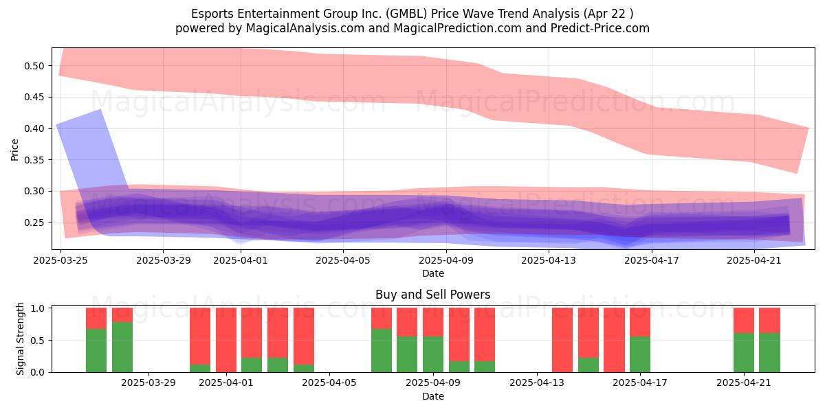
Task: Click the 2025-04-13 tick under the Buy and Sell chart
Action: click(537, 384)
